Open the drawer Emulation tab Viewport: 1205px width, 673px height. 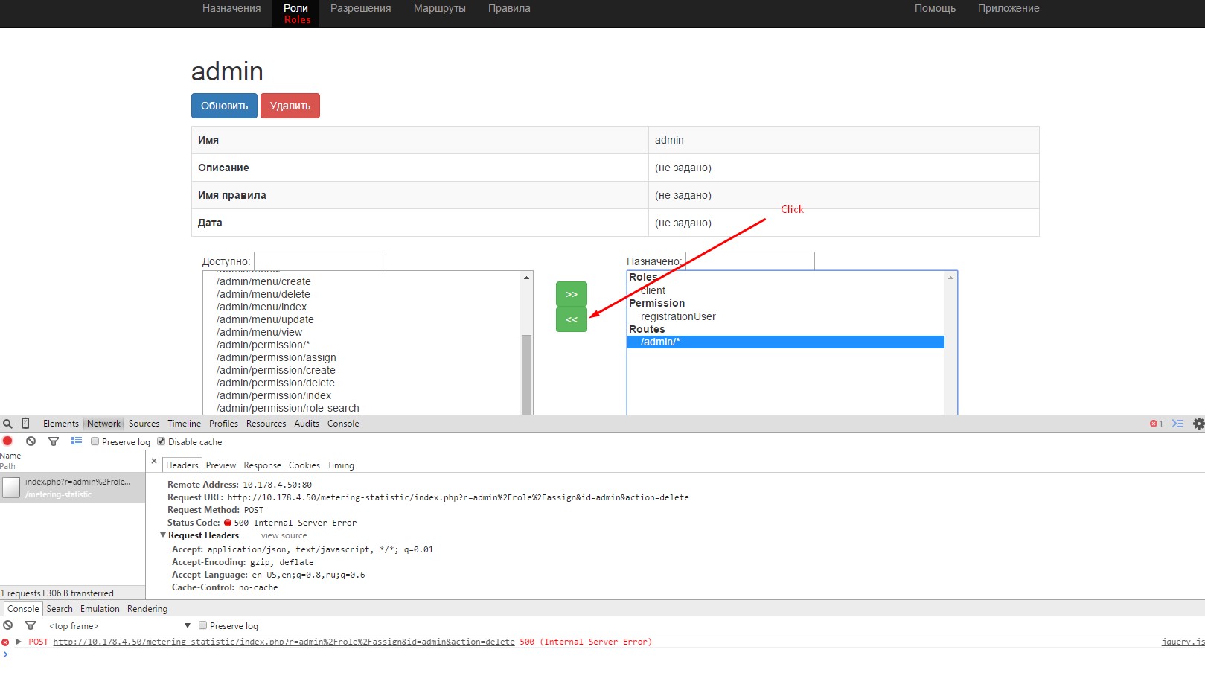click(x=100, y=609)
